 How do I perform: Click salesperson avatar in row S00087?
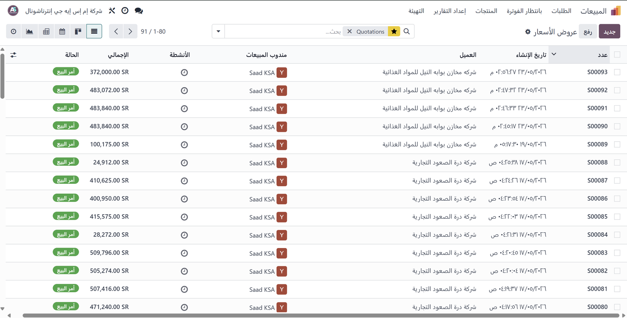tap(282, 181)
